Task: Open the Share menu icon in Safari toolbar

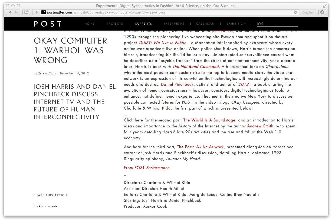Action: click(26, 12)
